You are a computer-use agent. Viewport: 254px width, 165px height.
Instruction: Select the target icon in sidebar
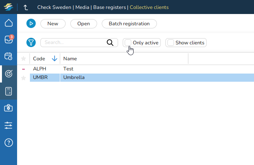[x=9, y=73]
